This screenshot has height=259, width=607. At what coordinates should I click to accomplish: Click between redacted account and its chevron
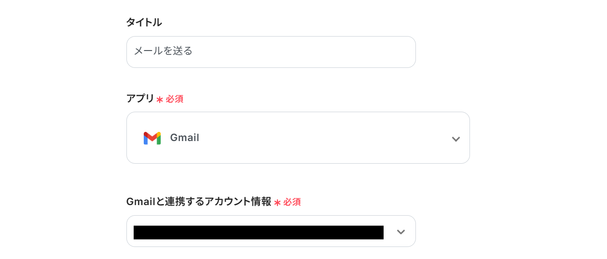[389, 232]
